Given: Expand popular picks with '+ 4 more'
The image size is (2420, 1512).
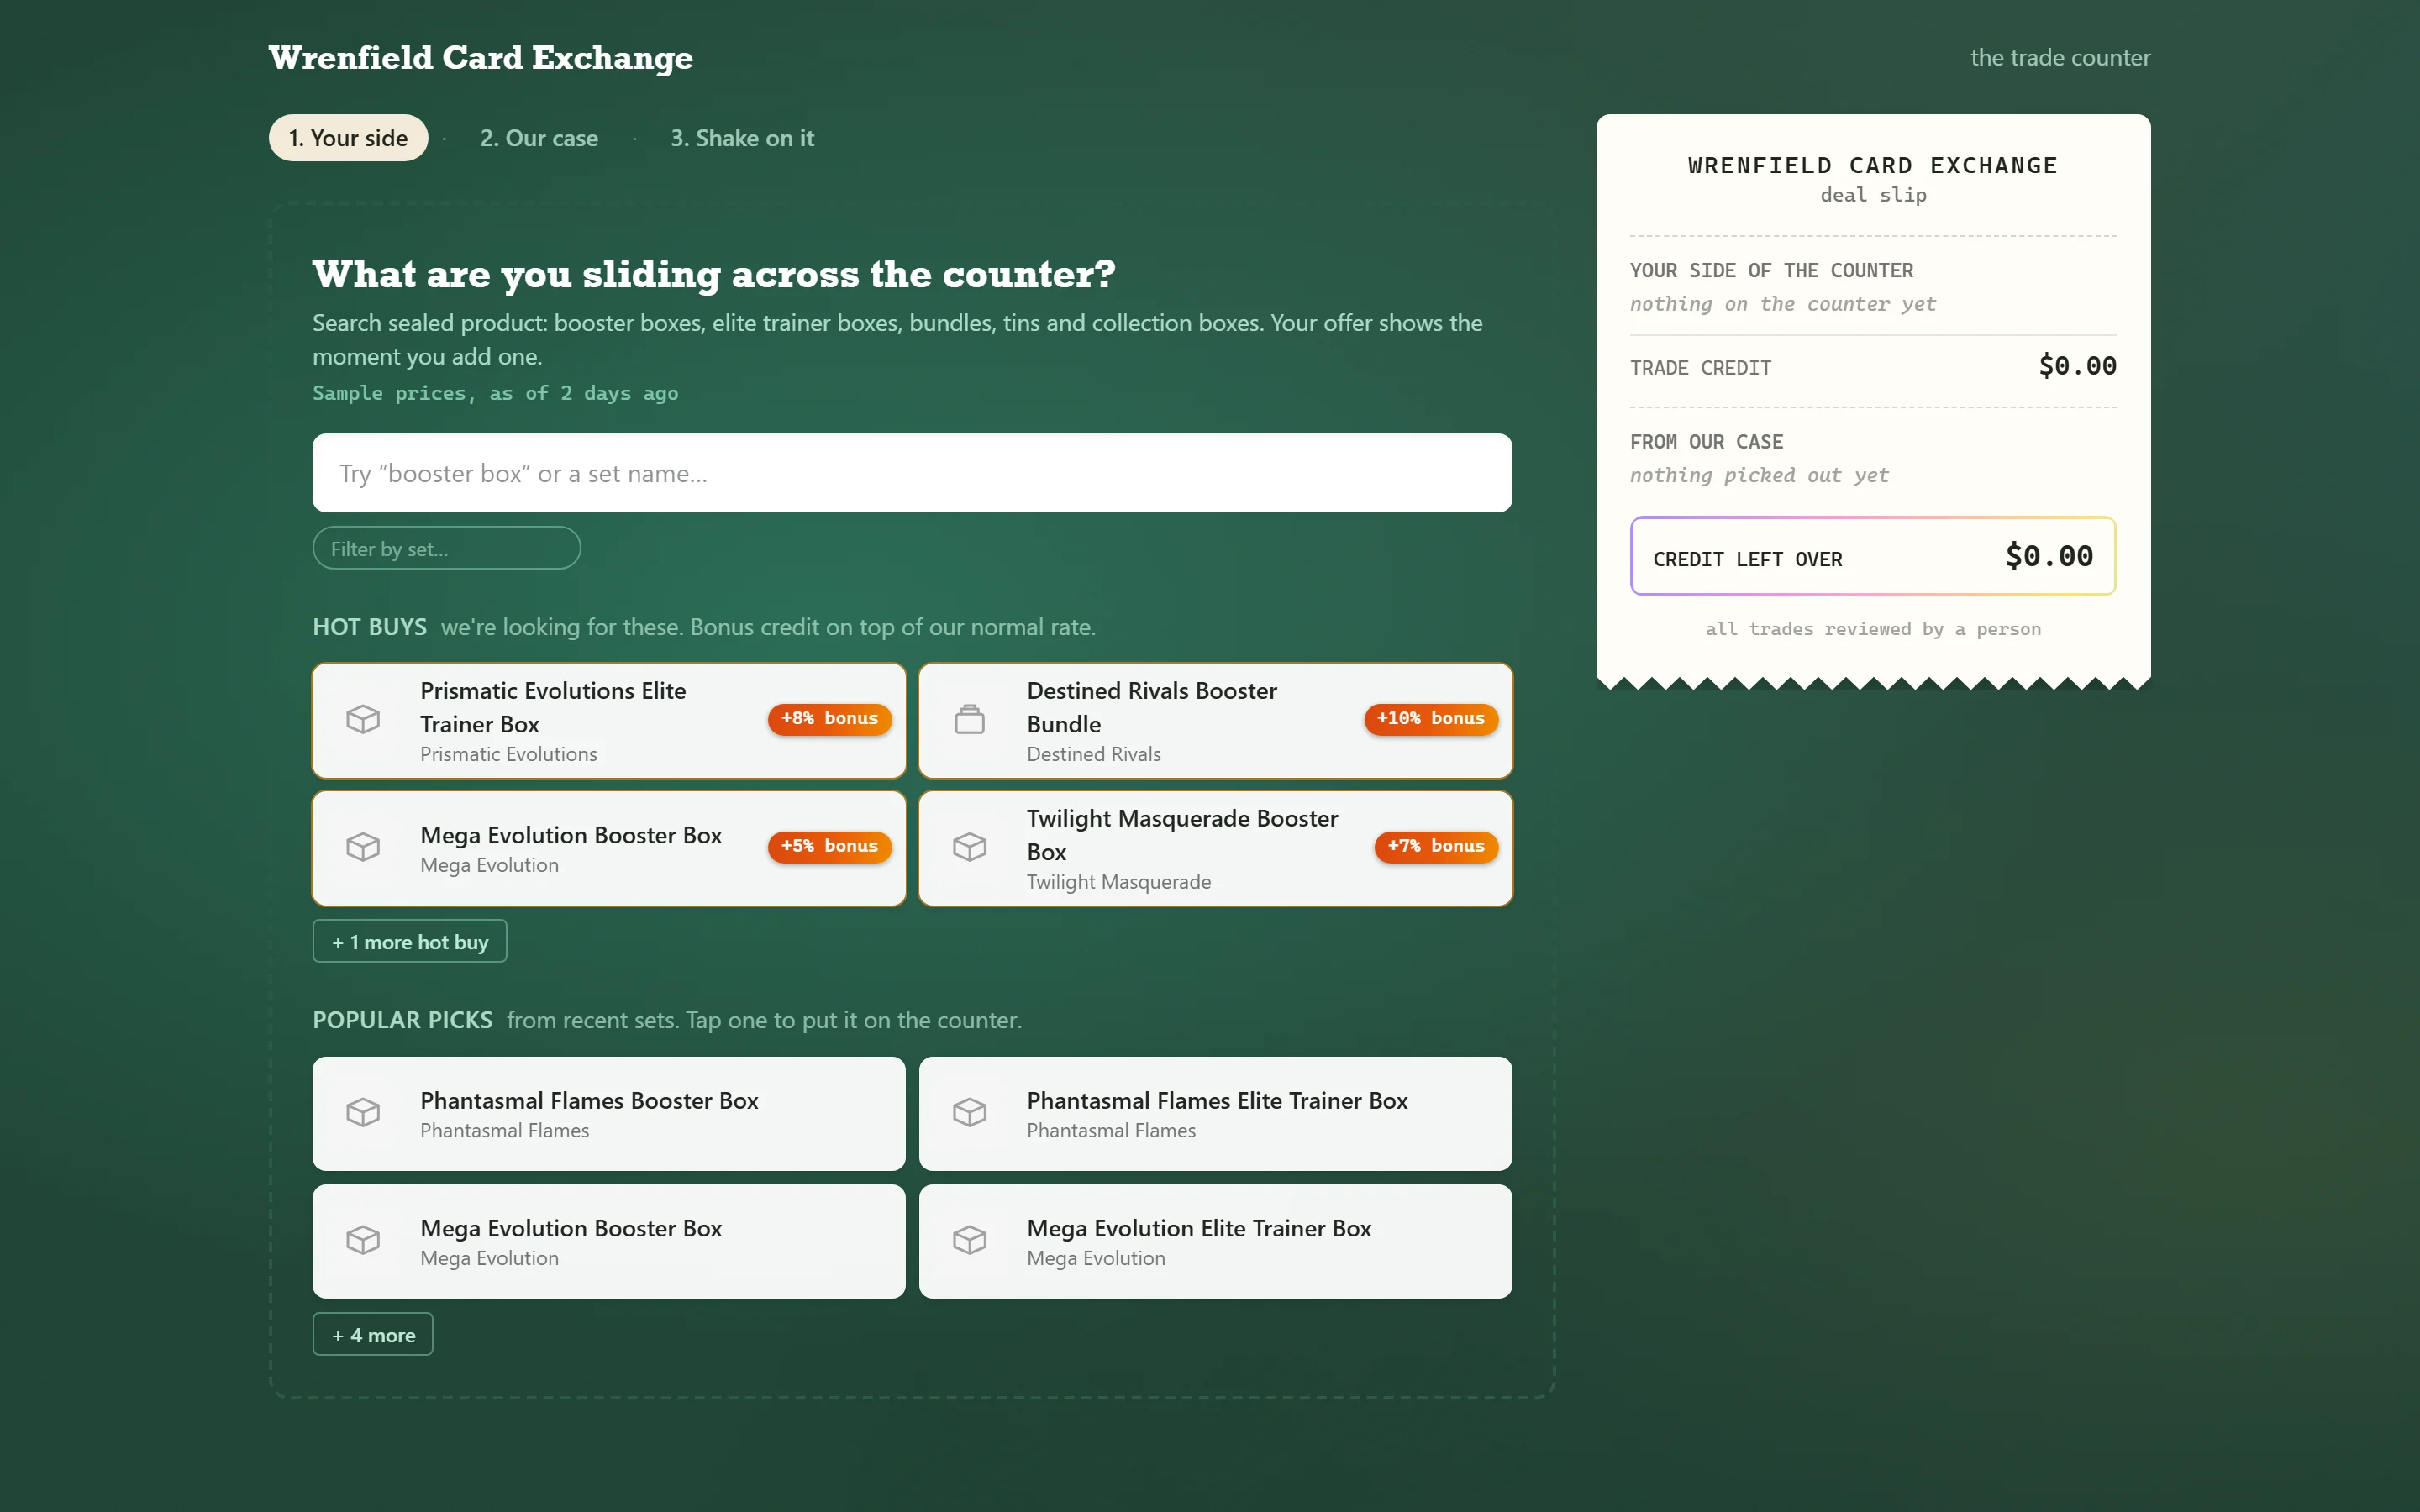Looking at the screenshot, I should 373,1334.
